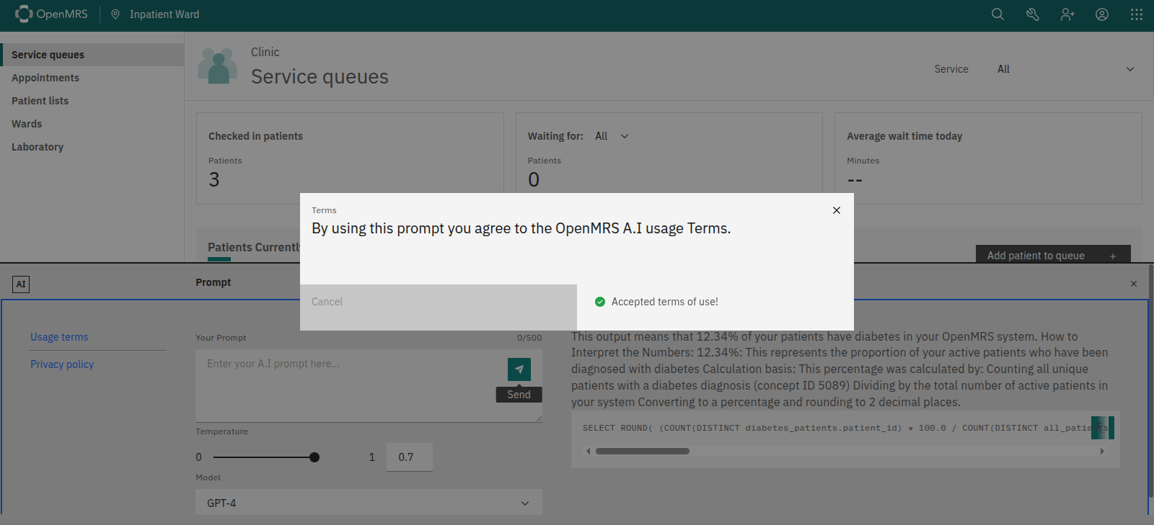Viewport: 1154px width, 525px height.
Task: Click the paper-plane send icon in prompt box
Action: pyautogui.click(x=519, y=369)
